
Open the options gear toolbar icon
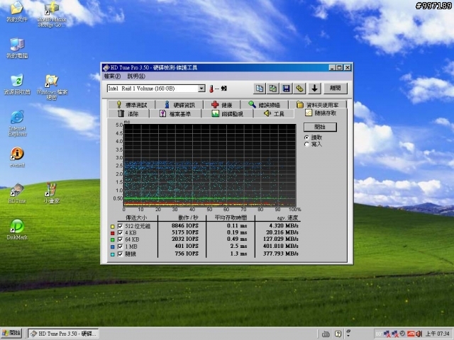coord(299,89)
